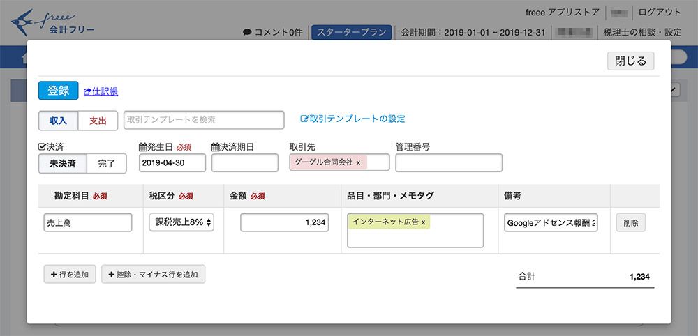Click the calendar icon beside 発生日

click(142, 147)
